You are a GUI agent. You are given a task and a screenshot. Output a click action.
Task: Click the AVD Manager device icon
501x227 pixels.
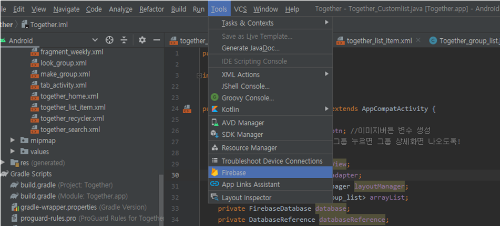(214, 123)
